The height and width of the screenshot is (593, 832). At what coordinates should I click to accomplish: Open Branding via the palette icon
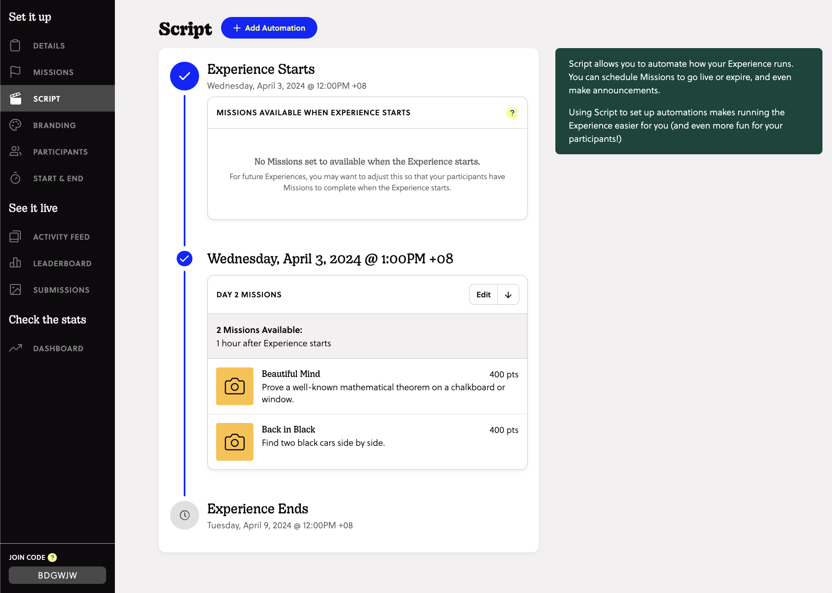tap(15, 125)
